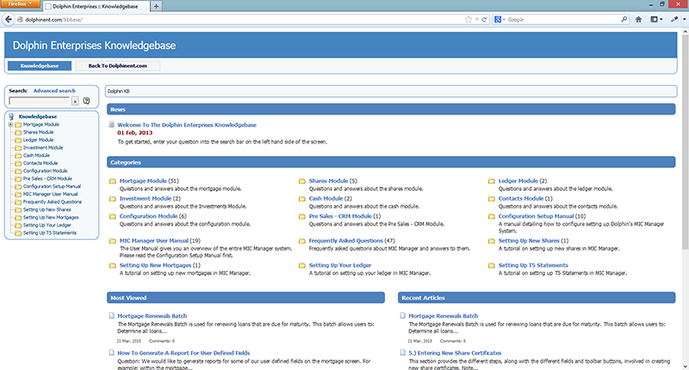Reload the page with the refresh icon
This screenshot has width=689, height=370.
[484, 19]
